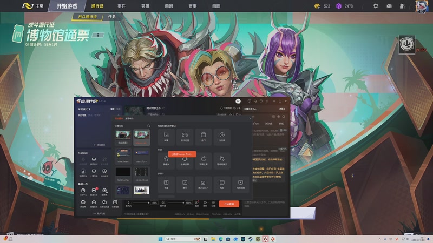
Task: Open Steam from the taskbar
Action: pyautogui.click(x=250, y=239)
